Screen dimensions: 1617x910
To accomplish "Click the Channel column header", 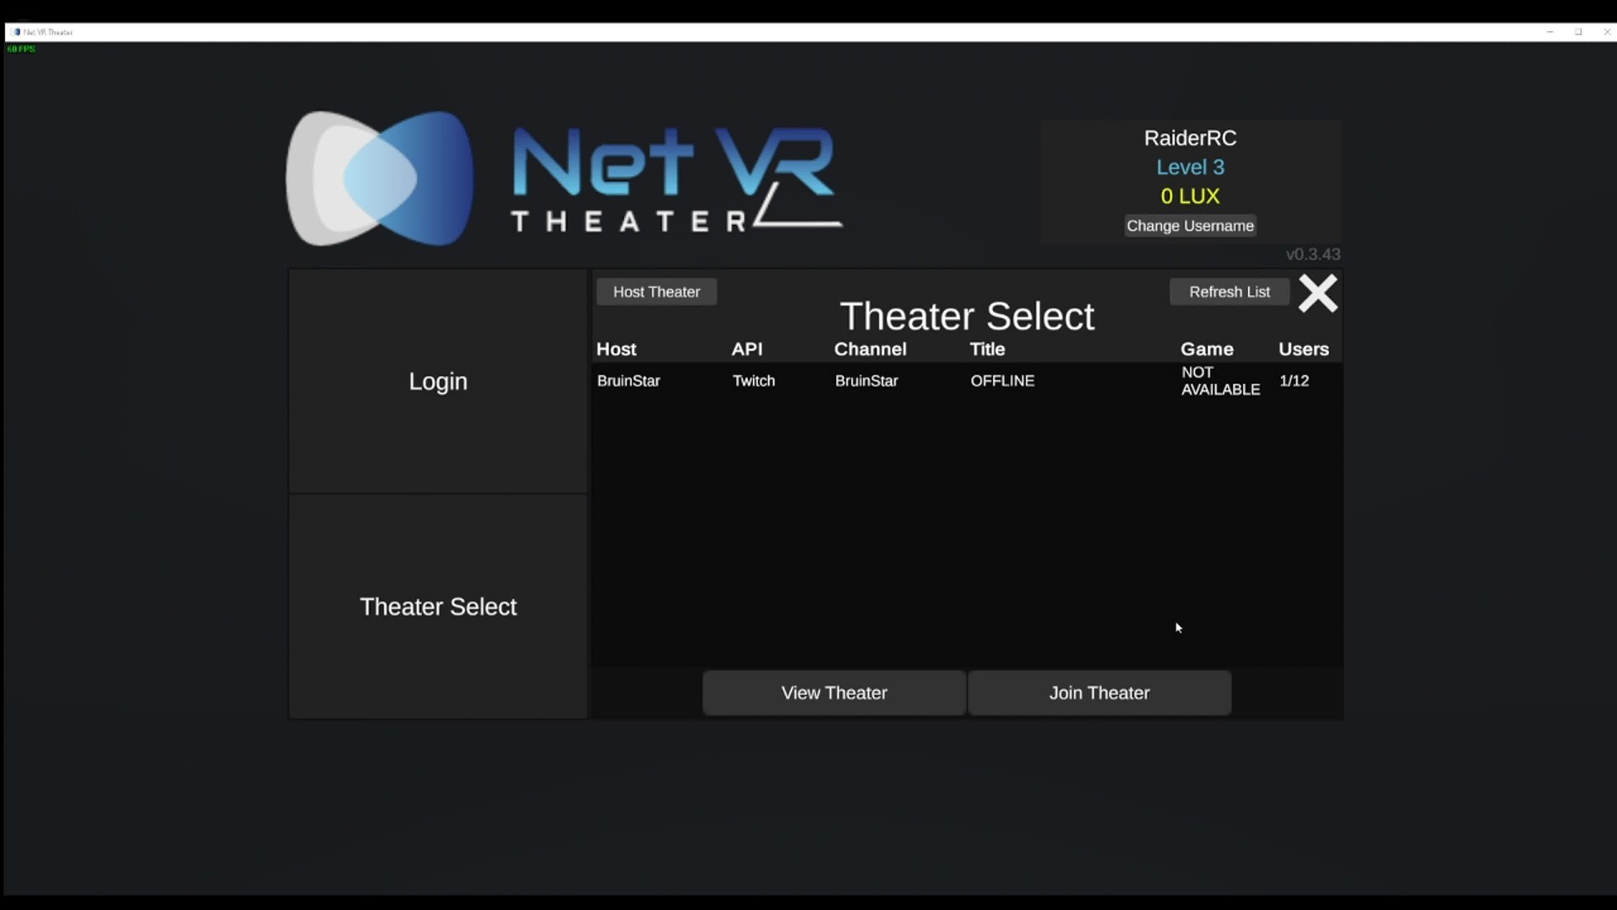I will point(870,349).
